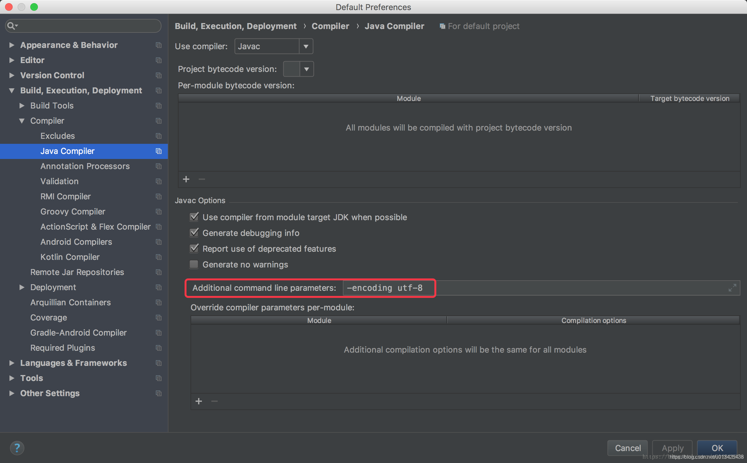This screenshot has height=463, width=747.
Task: Expand Languages & Frameworks section
Action: coord(12,363)
